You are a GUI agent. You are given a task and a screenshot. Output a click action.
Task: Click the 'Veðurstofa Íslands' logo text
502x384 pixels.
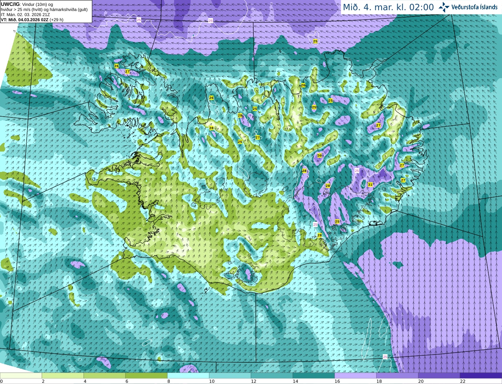pos(474,7)
